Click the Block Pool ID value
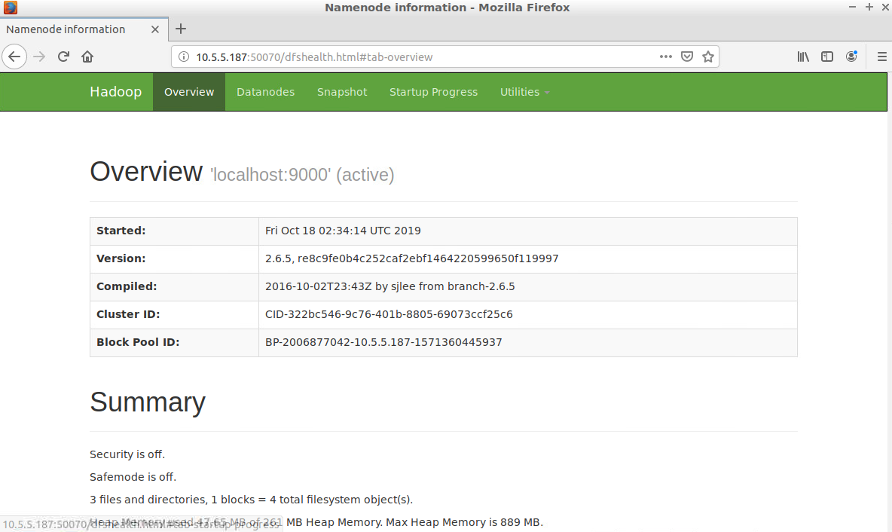The image size is (892, 532). click(x=383, y=343)
